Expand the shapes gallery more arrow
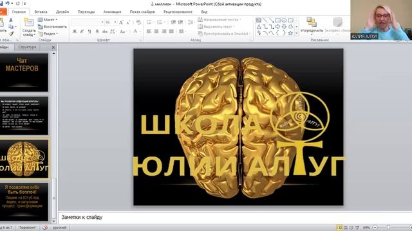This screenshot has width=412, height=231. point(297,33)
